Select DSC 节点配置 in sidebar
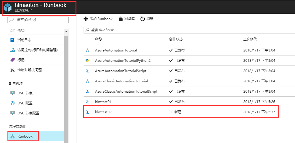This screenshot has width=295, height=143. pyautogui.click(x=36, y=113)
